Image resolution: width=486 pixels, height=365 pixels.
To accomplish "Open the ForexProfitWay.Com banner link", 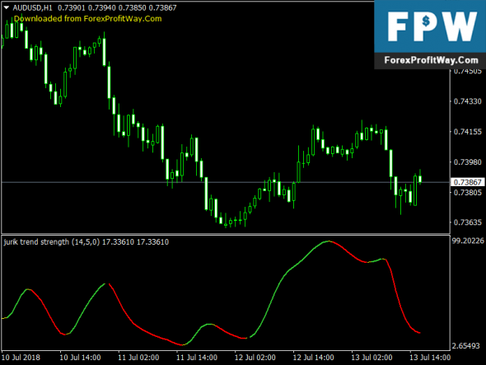I will 431,60.
